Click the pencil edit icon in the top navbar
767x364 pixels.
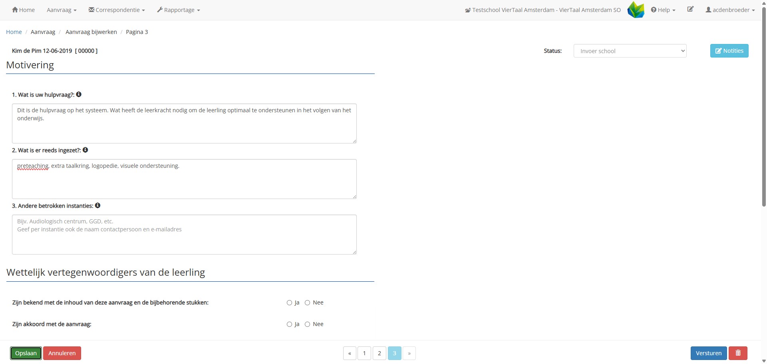690,9
